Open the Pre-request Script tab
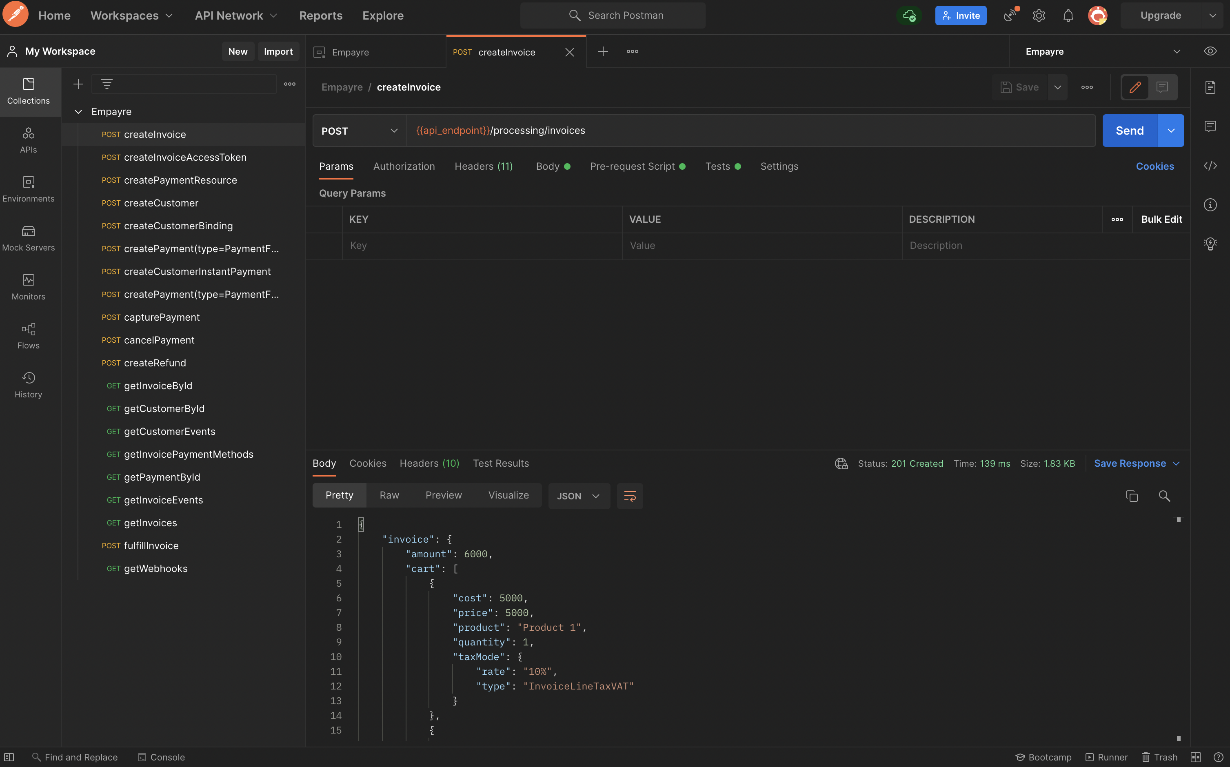Screen dimensions: 1230x767 point(637,166)
